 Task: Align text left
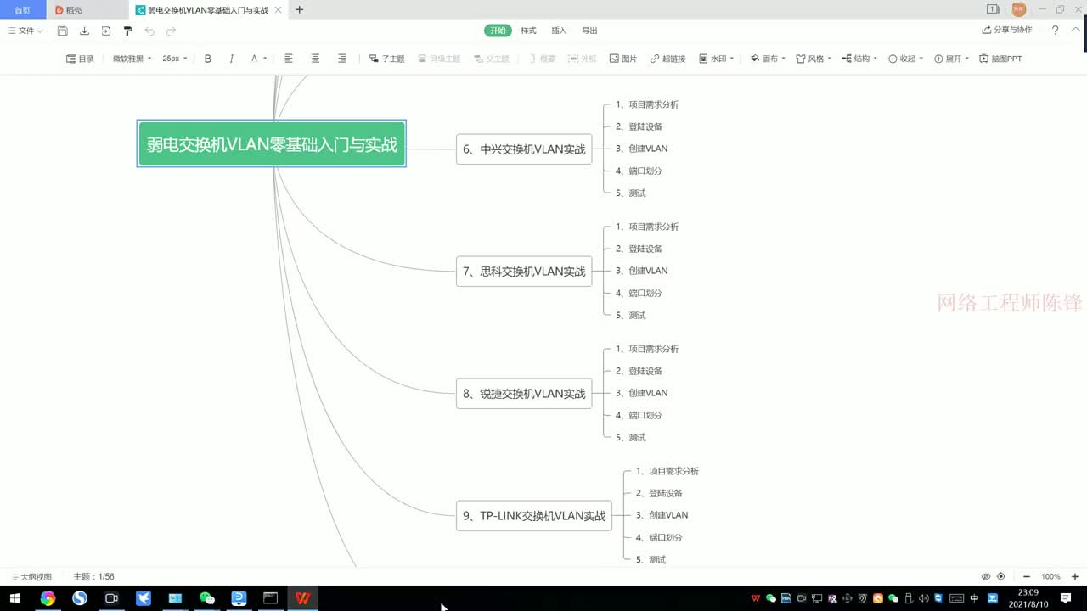[289, 59]
